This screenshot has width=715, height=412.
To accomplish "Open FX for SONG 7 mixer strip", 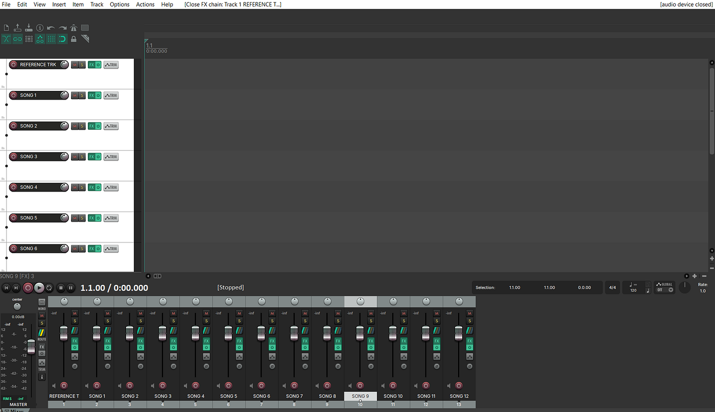I will [x=305, y=341].
